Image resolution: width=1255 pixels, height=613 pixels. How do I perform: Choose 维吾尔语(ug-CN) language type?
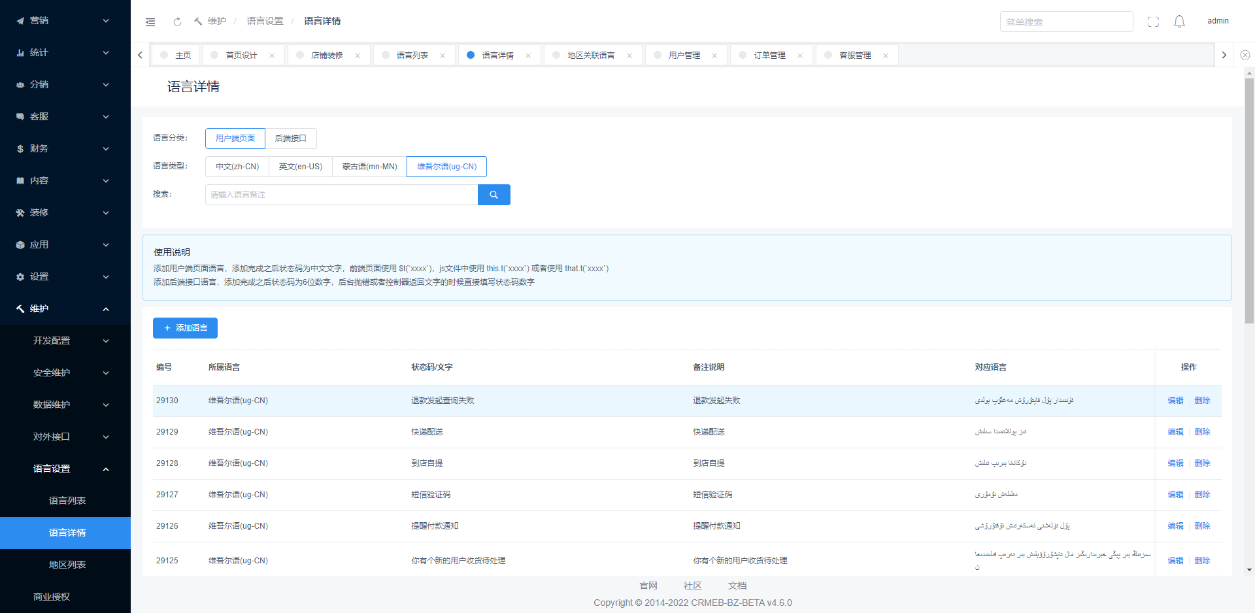[x=447, y=167]
